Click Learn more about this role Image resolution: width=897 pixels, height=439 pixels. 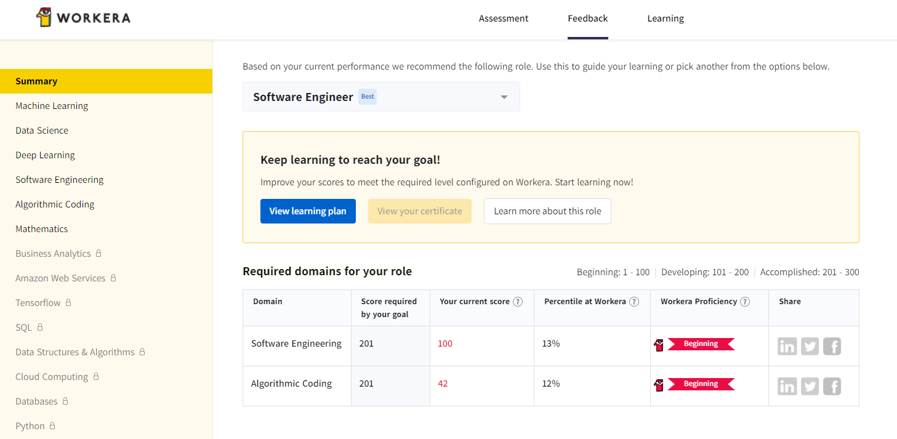(x=547, y=211)
